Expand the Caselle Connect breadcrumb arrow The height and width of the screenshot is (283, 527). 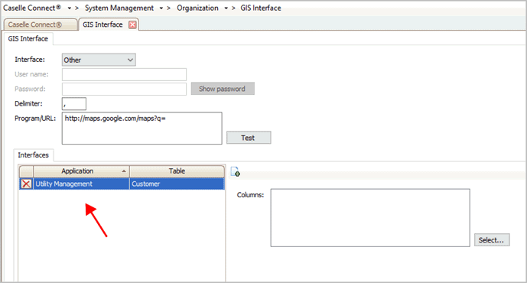[70, 8]
